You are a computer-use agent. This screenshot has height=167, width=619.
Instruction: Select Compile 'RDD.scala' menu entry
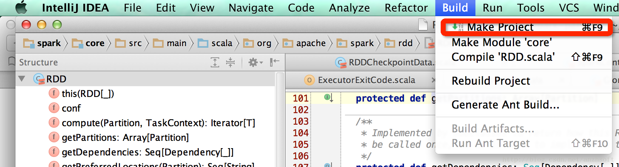pyautogui.click(x=503, y=57)
